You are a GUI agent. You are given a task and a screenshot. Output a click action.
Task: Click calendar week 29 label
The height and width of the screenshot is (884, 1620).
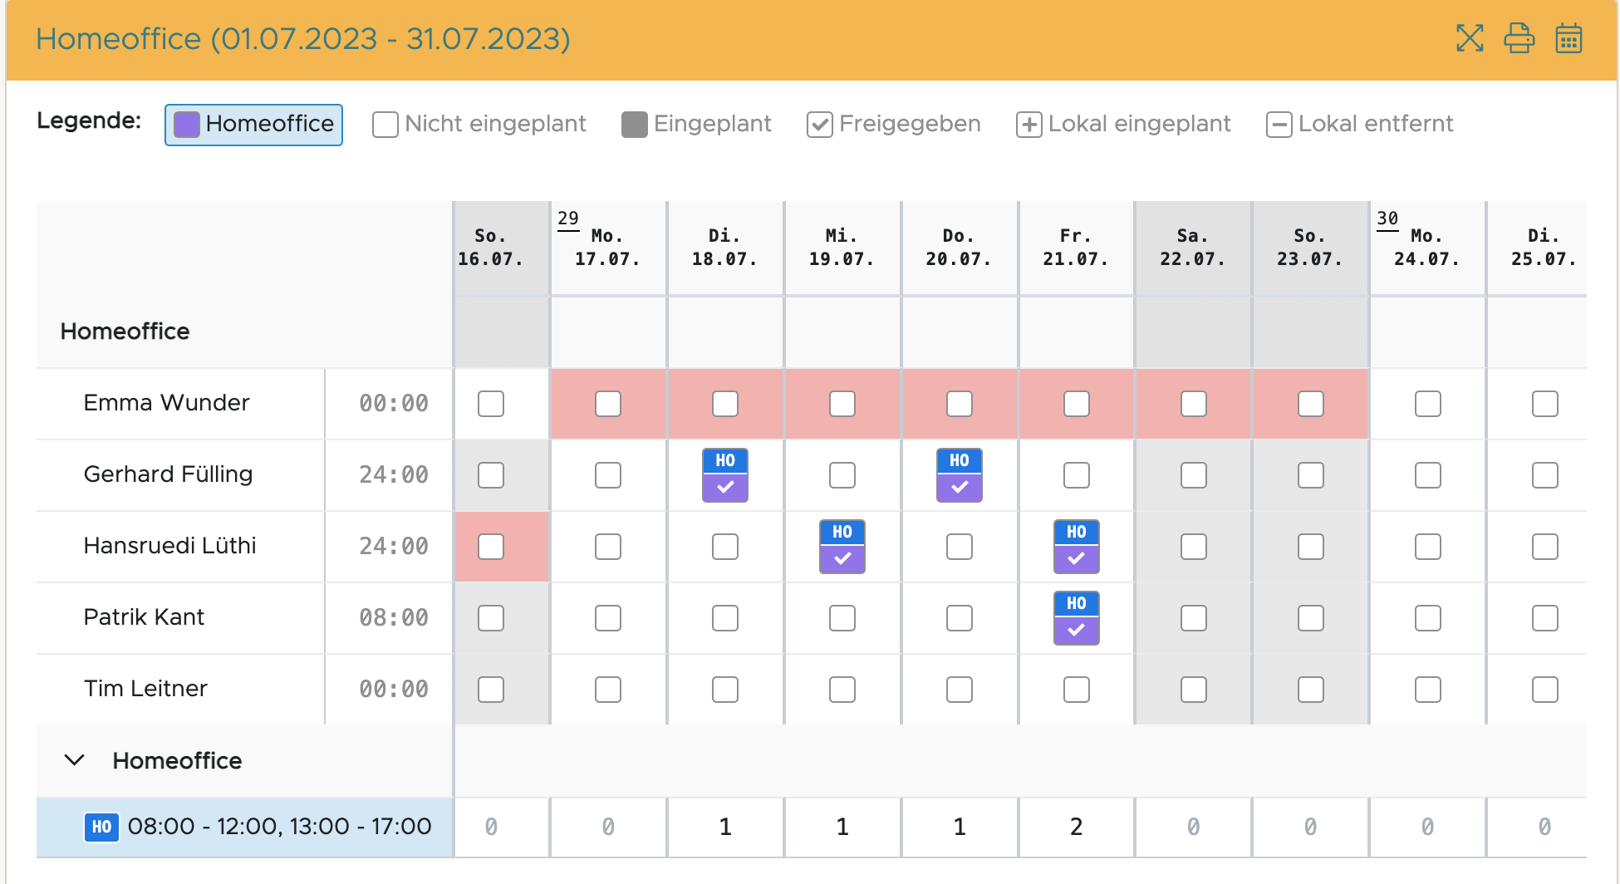[x=568, y=219]
